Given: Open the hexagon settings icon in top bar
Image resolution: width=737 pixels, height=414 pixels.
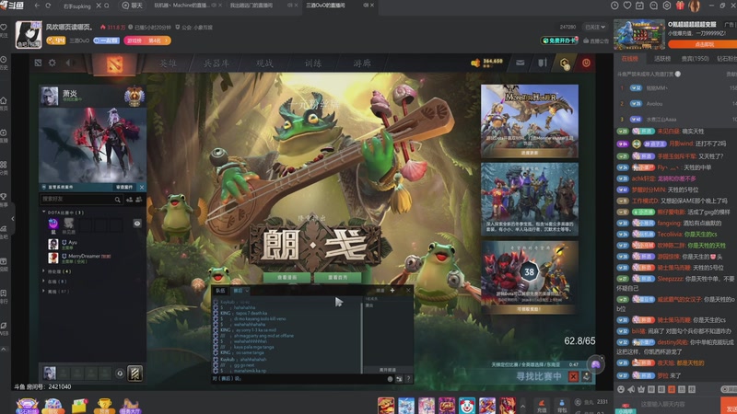Looking at the screenshot, I should (x=666, y=6).
